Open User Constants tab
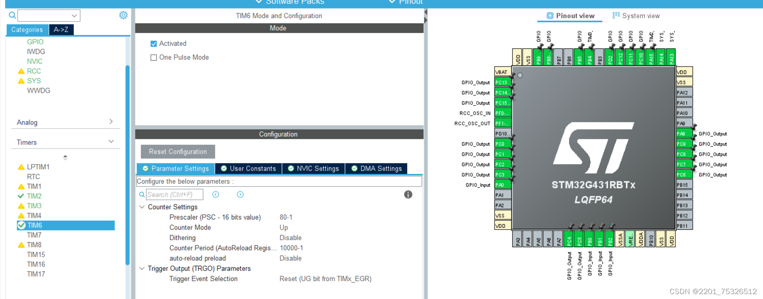The image size is (763, 299). pos(248,169)
